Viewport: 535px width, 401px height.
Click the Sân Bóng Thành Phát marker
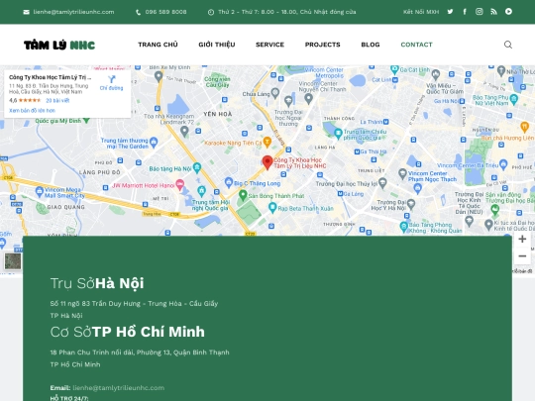[243, 195]
